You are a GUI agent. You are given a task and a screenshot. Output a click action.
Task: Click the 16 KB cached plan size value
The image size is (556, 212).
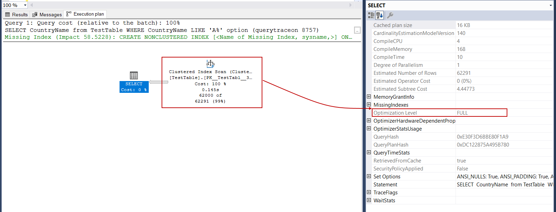[464, 25]
